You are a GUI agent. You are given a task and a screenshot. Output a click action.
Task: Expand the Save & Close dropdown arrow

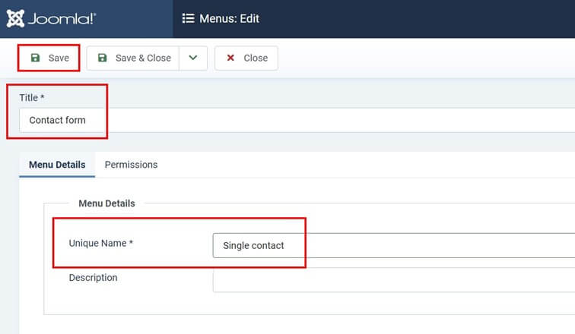(193, 58)
